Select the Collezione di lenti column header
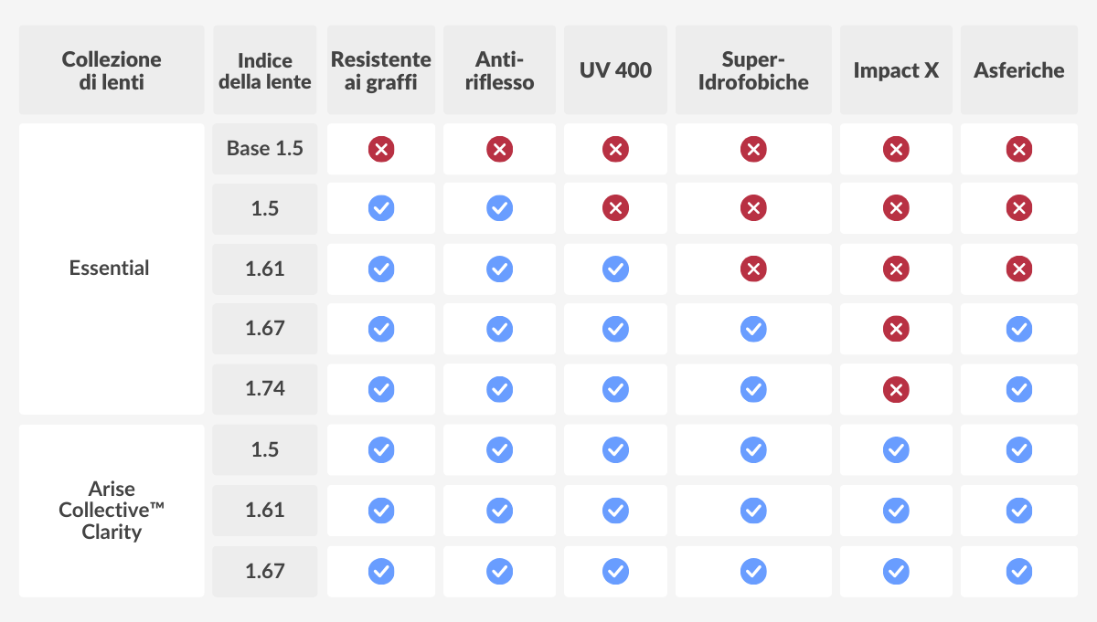Screen dimensions: 1097x622 [112, 70]
